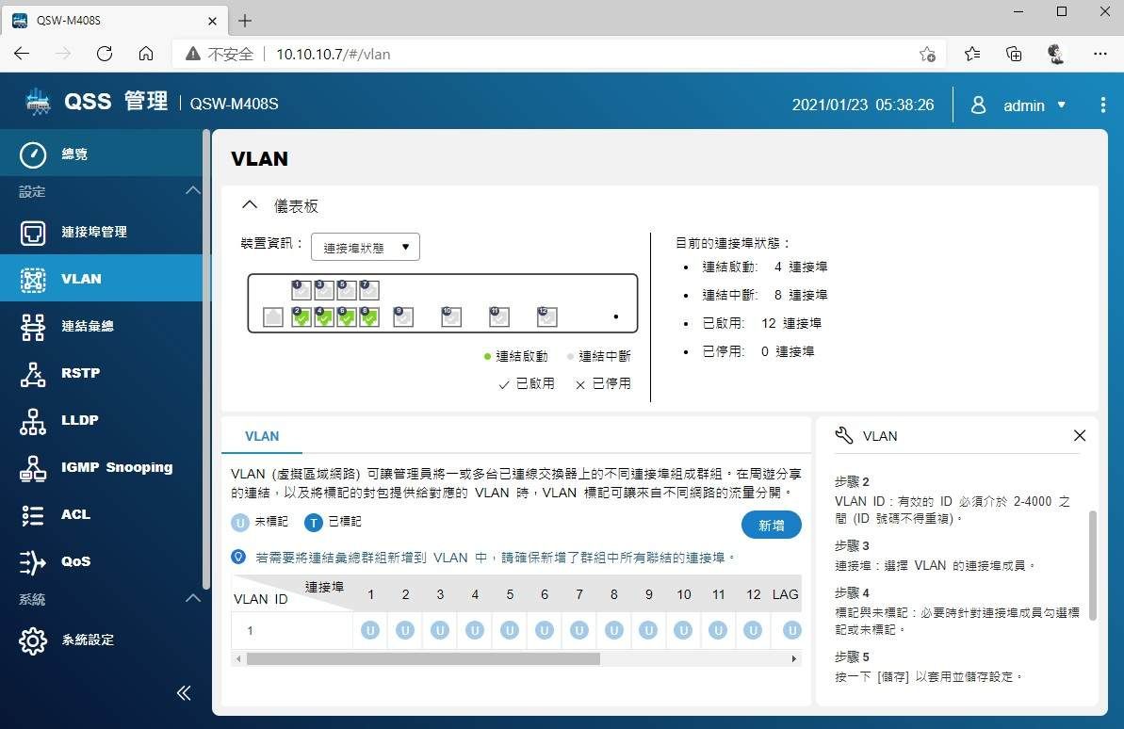Toggle port 6 untagged marker for VLAN 1
The width and height of the screenshot is (1124, 729).
[545, 630]
